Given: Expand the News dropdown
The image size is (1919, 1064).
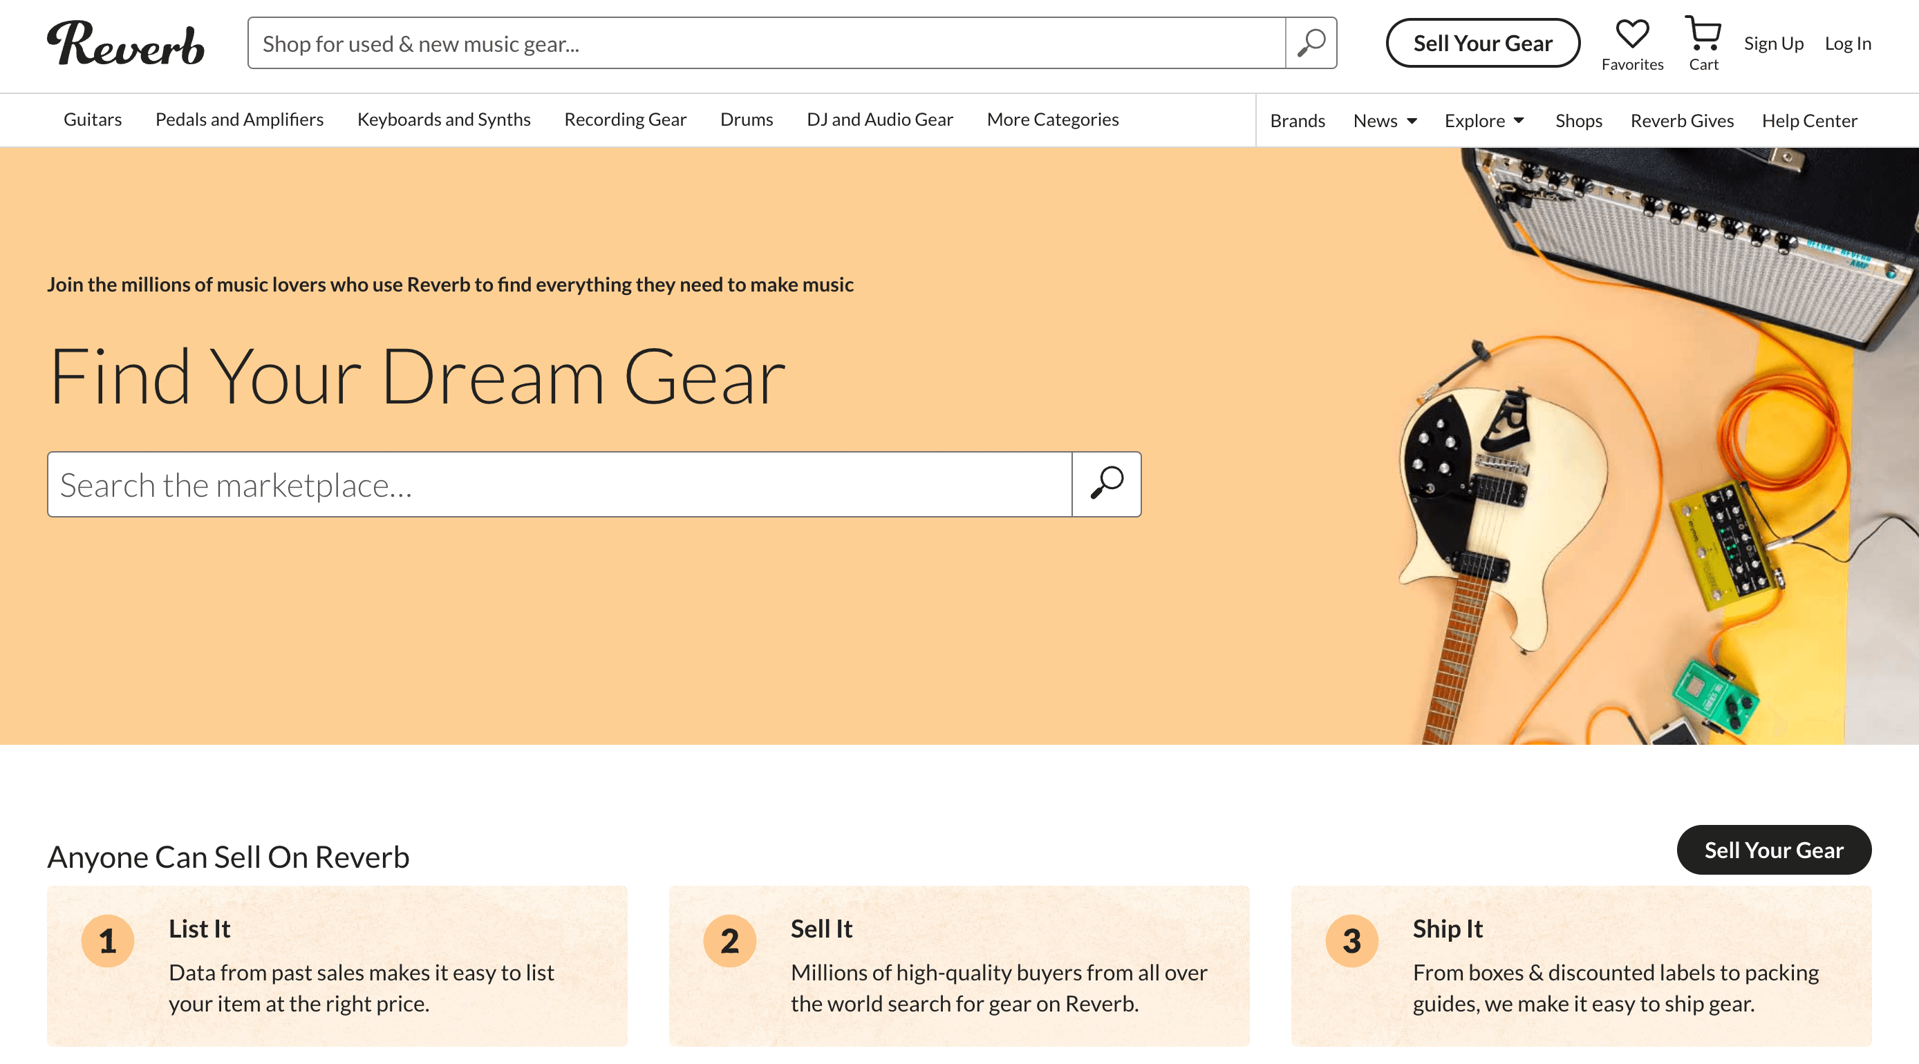Looking at the screenshot, I should [1385, 121].
